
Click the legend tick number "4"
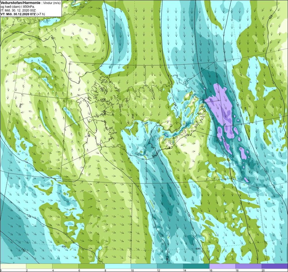pyautogui.click(x=53, y=270)
